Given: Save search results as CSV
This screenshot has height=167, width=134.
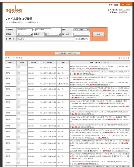Looking at the screenshot, I should (x=67, y=53).
